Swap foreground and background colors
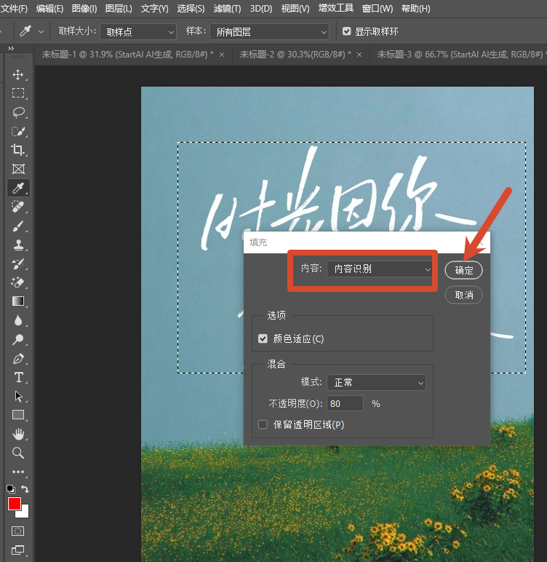The image size is (547, 562). pos(25,488)
